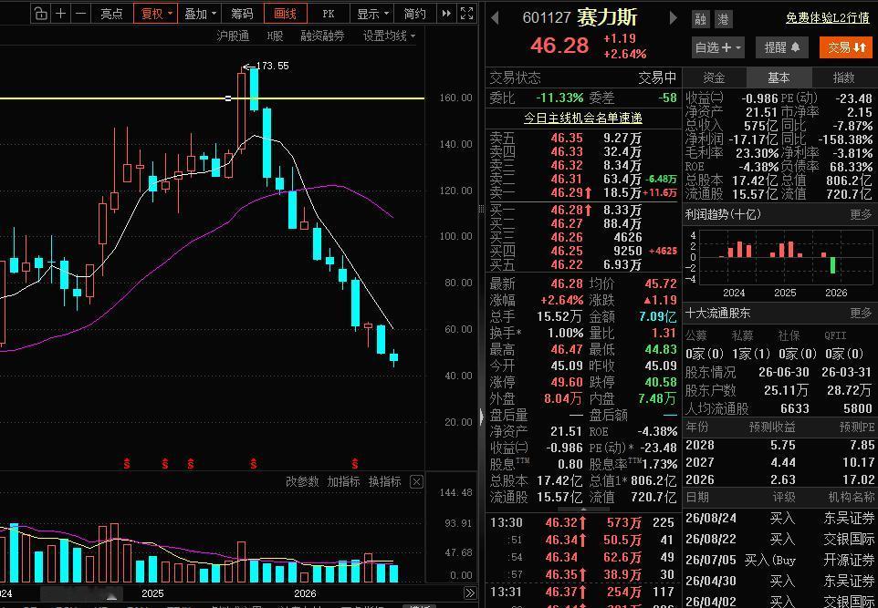This screenshot has width=878, height=608.
Task: Click the 2028 forecast row
Action: pyautogui.click(x=780, y=445)
